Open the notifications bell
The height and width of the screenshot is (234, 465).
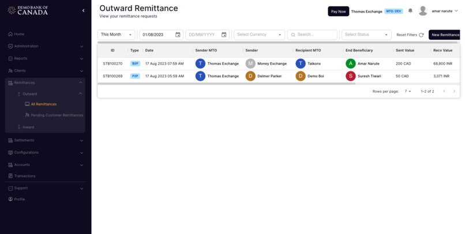[410, 11]
